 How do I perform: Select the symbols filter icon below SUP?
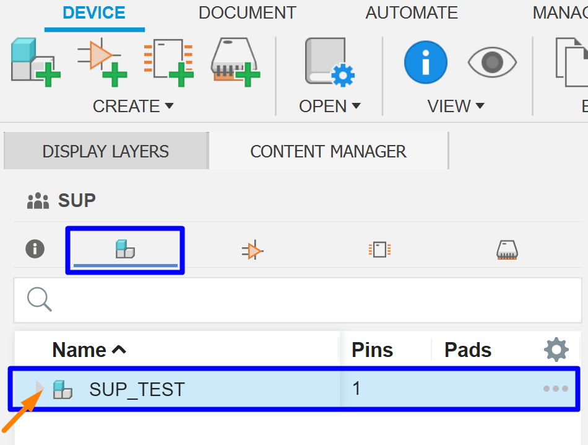coord(253,249)
